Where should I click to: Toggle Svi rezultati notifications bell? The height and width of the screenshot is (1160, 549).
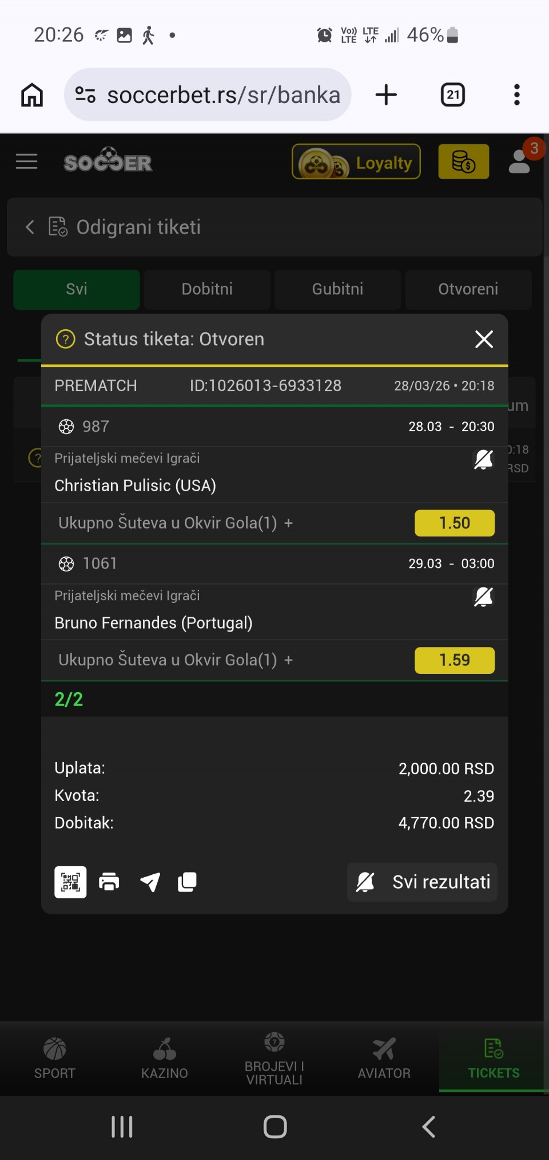point(365,882)
